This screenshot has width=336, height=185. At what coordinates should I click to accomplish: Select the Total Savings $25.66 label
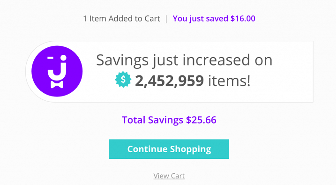(x=169, y=120)
